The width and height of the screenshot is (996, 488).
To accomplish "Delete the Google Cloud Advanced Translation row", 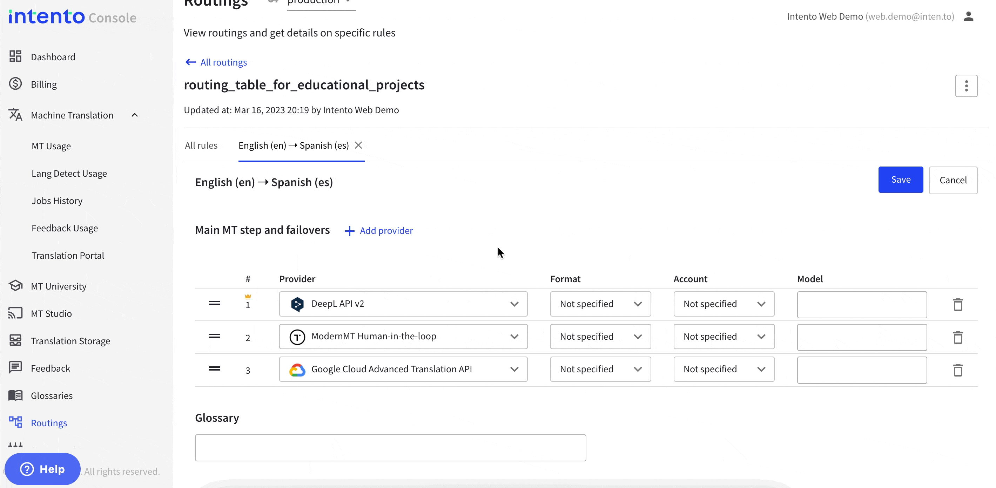I will [958, 370].
